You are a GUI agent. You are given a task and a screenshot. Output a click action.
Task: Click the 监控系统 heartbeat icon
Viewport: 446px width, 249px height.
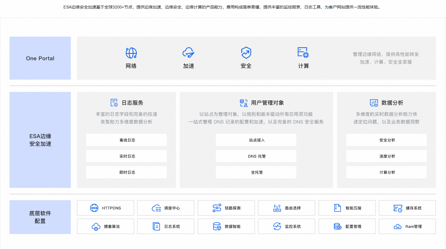tap(277, 226)
